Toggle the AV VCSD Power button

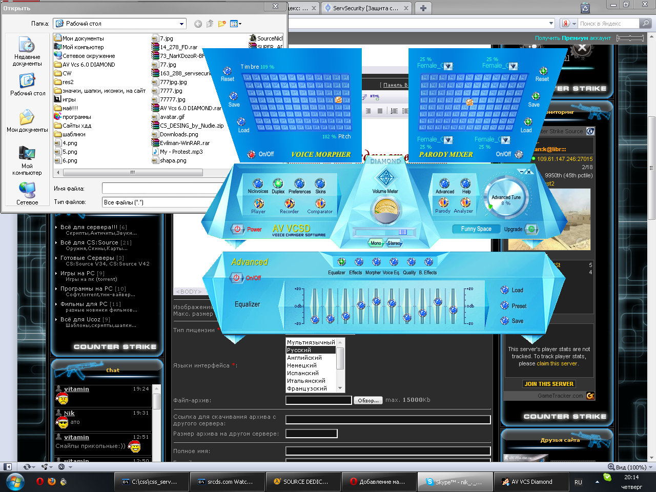[x=237, y=229]
